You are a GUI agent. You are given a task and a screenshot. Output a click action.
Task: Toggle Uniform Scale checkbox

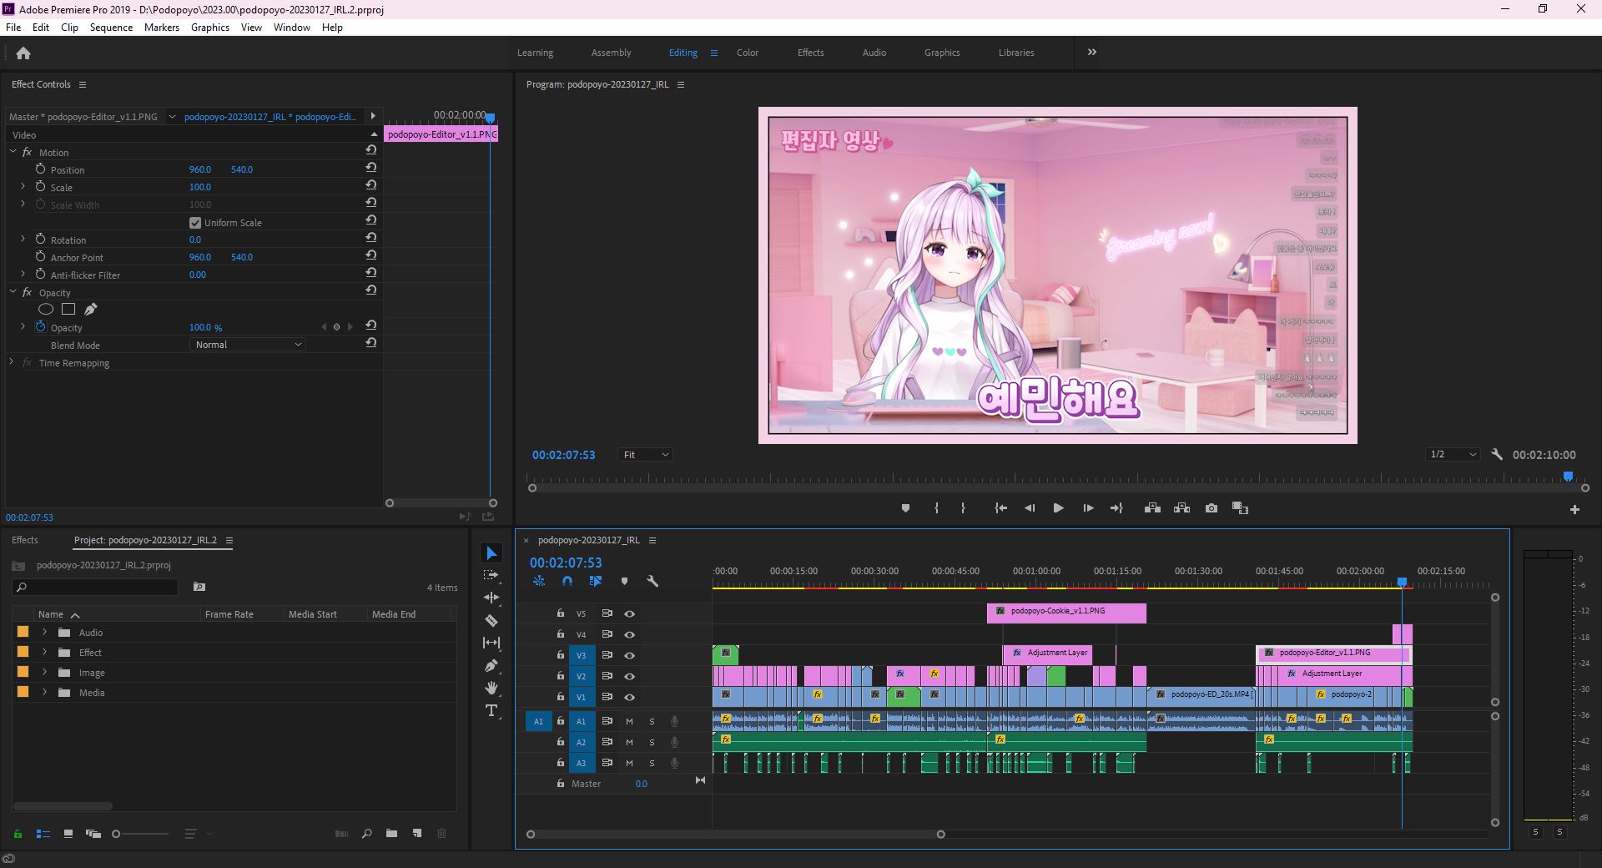[x=195, y=223]
